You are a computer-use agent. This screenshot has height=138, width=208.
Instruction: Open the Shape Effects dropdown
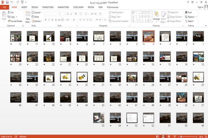click(175, 21)
